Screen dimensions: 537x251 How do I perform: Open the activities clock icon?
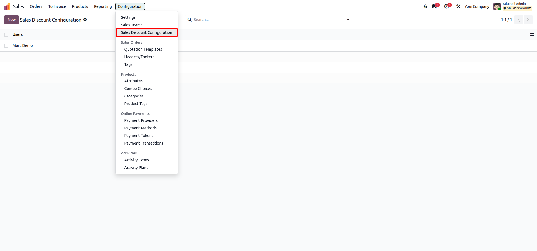[446, 6]
